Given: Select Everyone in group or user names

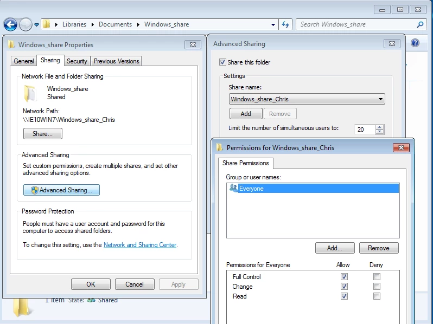Looking at the screenshot, I should (x=313, y=189).
